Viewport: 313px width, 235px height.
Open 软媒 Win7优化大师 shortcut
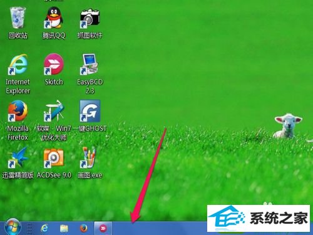coord(54,111)
